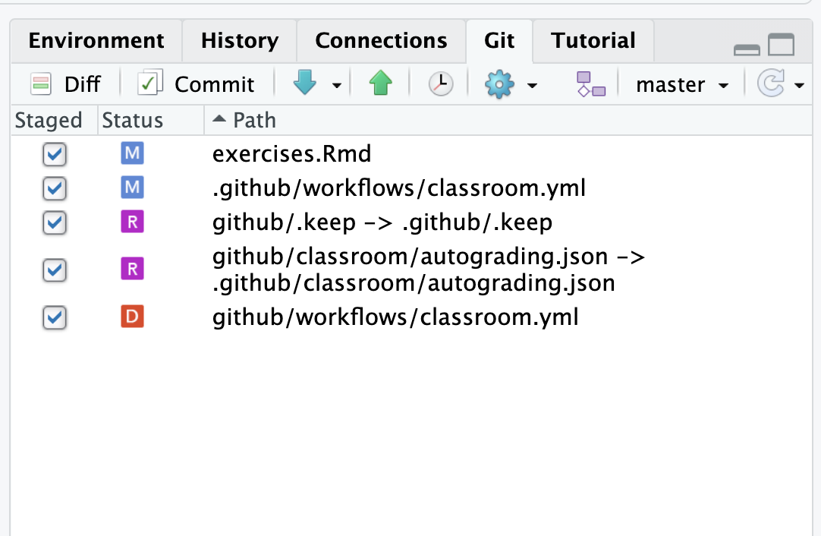This screenshot has width=821, height=536.
Task: Unstage deleted github/workflows/classroom.yml checkbox
Action: pos(55,317)
